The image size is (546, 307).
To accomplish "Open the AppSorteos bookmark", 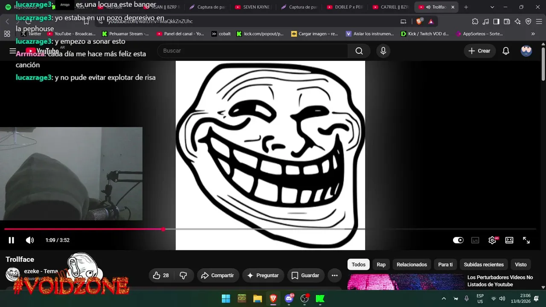I will pyautogui.click(x=479, y=34).
